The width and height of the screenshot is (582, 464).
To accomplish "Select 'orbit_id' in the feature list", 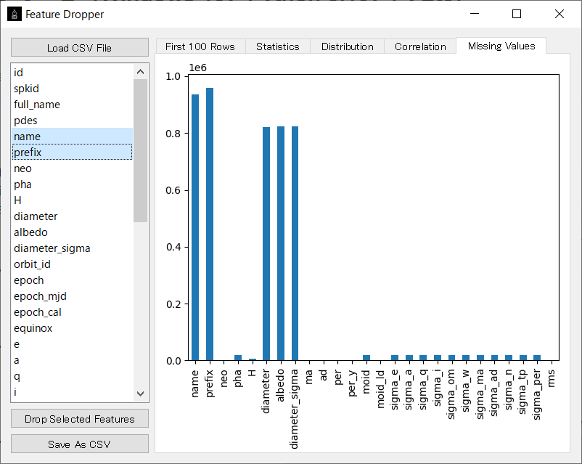I will (73, 264).
